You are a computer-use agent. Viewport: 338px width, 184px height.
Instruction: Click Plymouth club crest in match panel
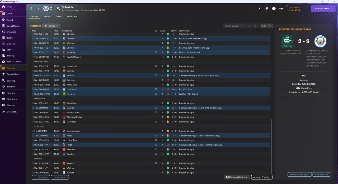tap(287, 41)
